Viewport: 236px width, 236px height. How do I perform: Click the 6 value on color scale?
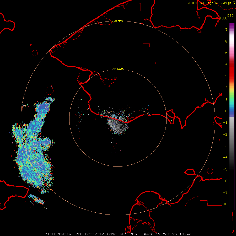click(x=226, y=41)
